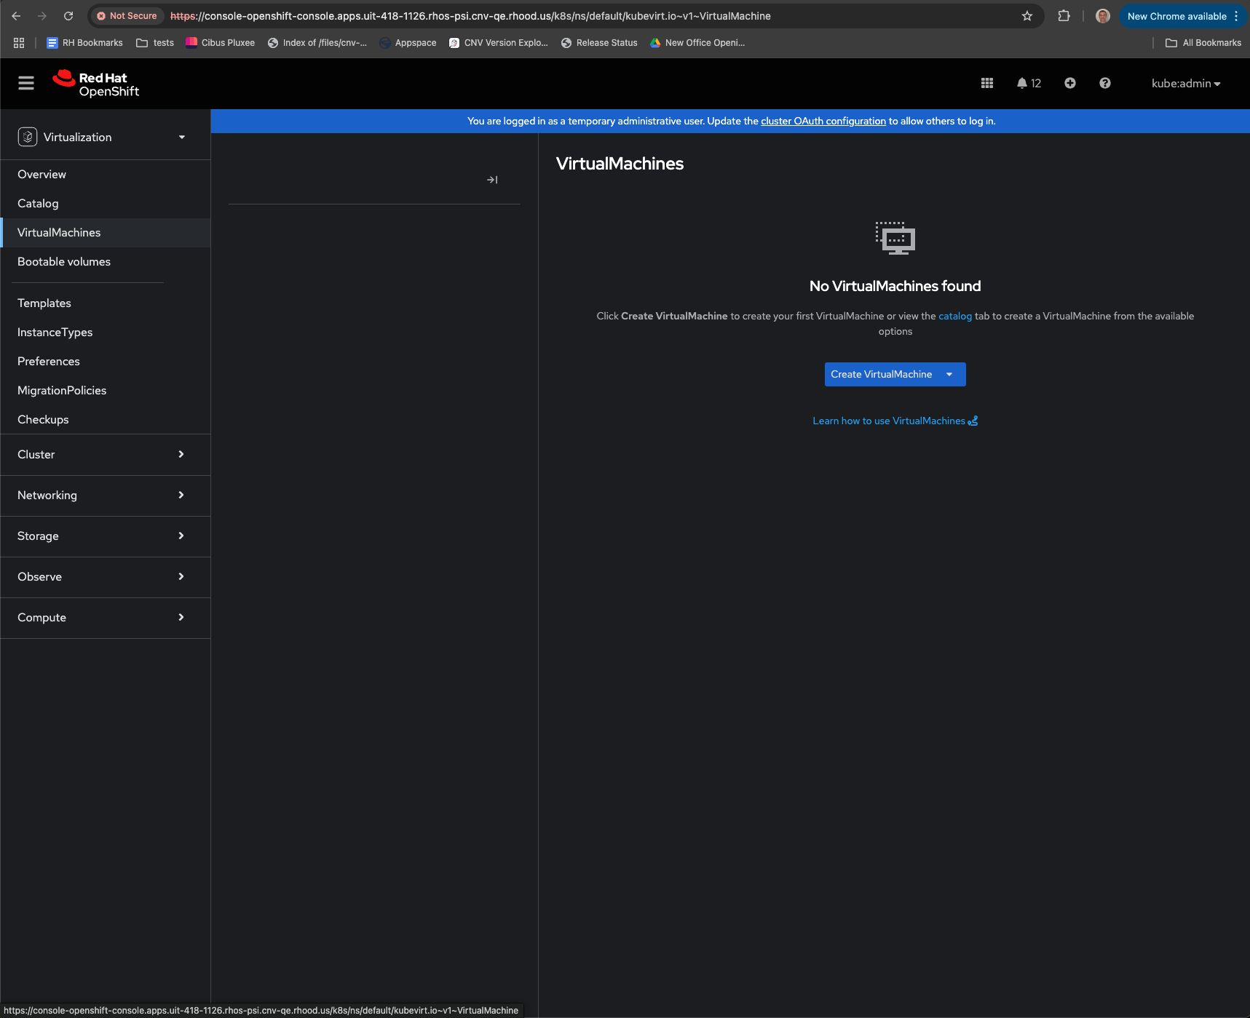Click the No VirtualMachines found heading

click(x=895, y=286)
